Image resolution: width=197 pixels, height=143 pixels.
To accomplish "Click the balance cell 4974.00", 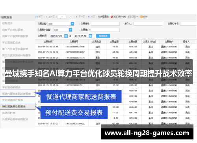I will 133,118.
